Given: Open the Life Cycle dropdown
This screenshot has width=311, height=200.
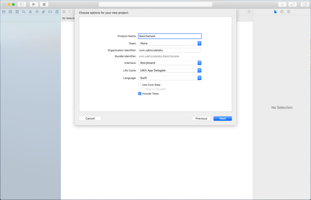Looking at the screenshot, I should click(170, 70).
